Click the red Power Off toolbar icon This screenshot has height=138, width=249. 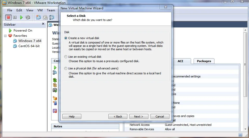click(8, 17)
